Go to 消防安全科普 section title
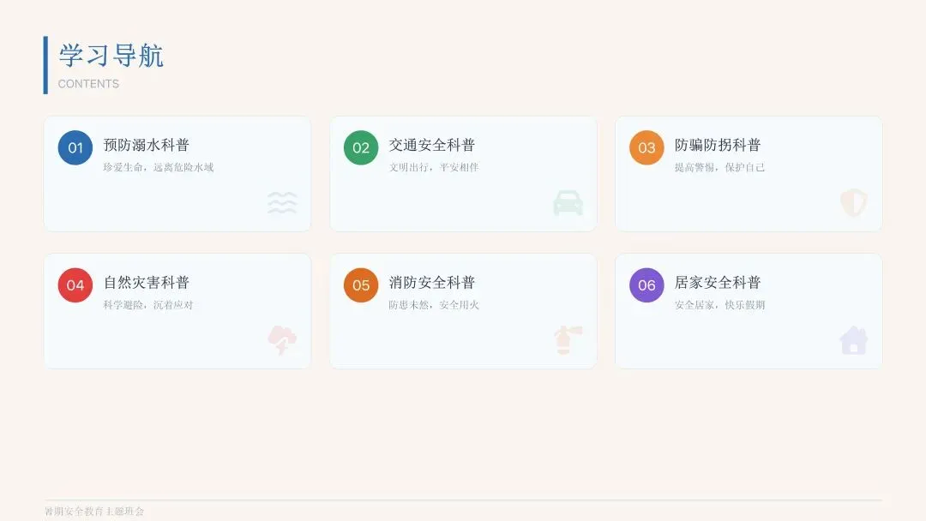This screenshot has width=926, height=521. pyautogui.click(x=432, y=283)
